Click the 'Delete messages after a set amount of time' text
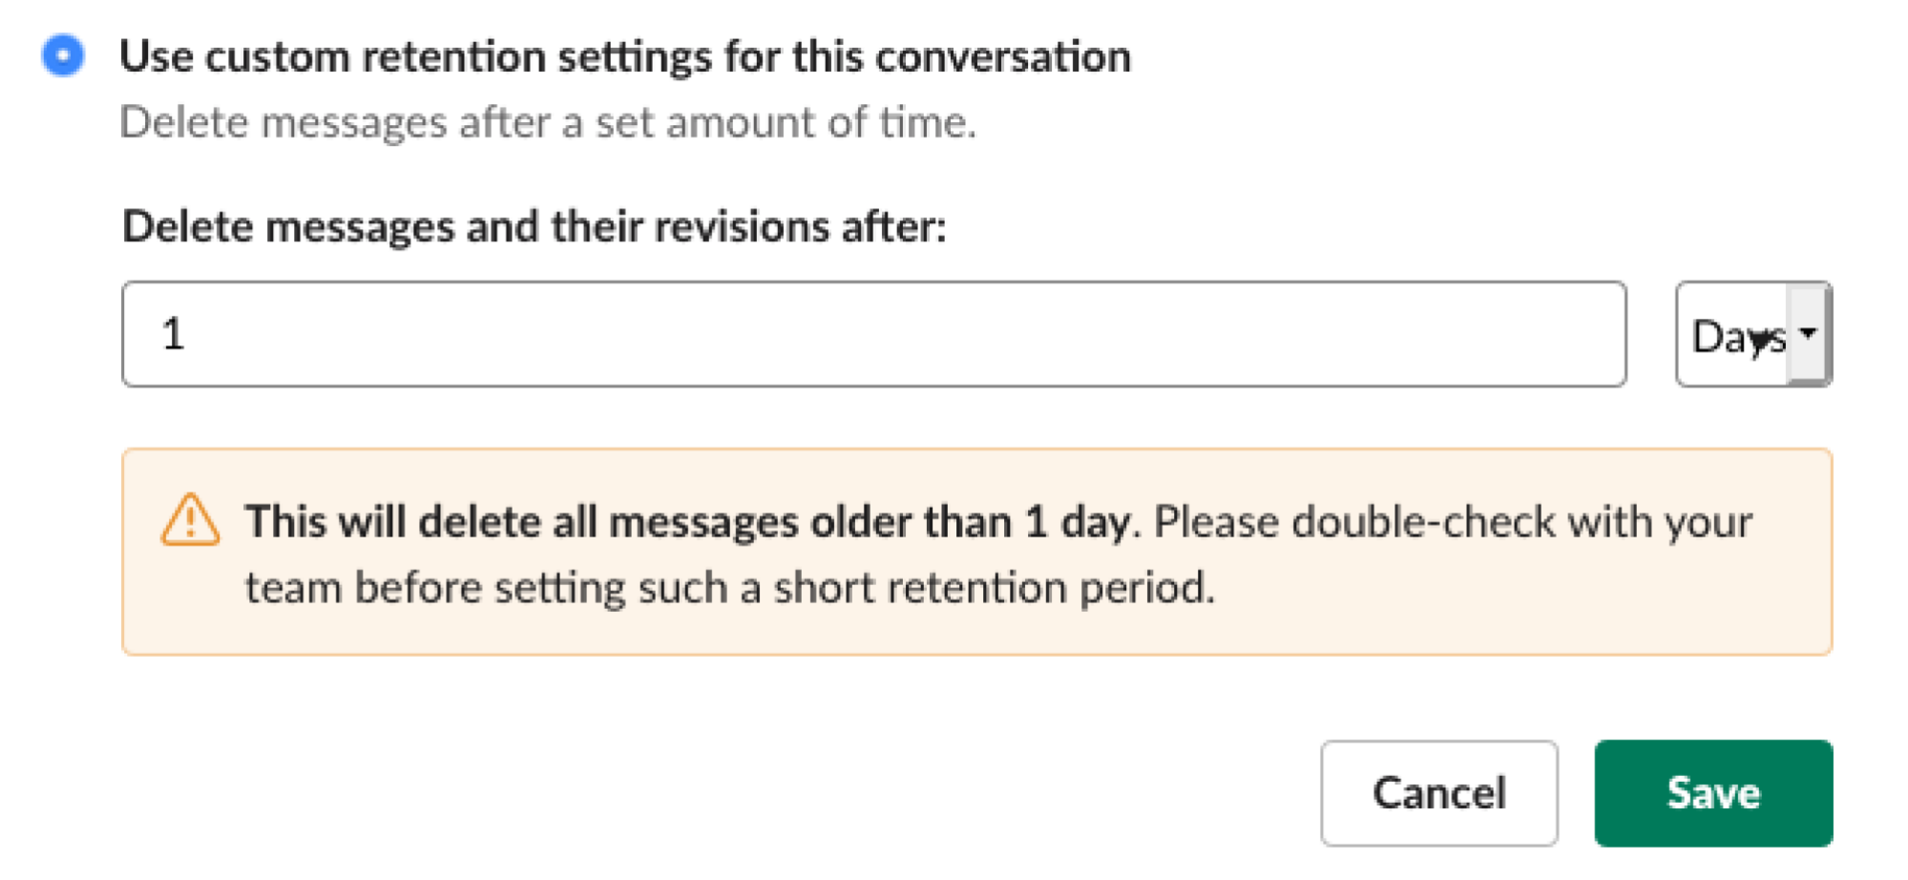1908x880 pixels. click(549, 121)
